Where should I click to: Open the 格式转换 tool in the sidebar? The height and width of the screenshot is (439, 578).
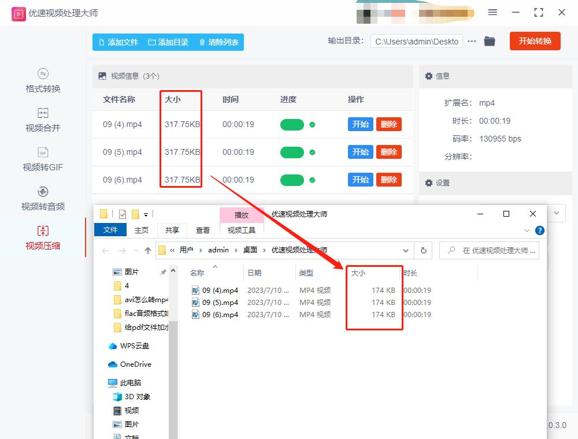[43, 81]
